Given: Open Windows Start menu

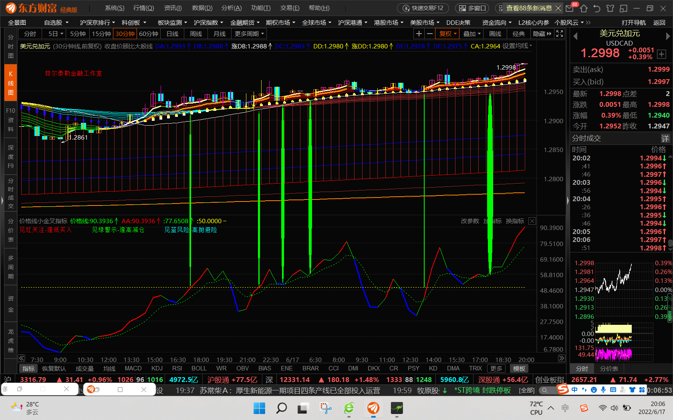Looking at the screenshot, I should click(x=259, y=408).
